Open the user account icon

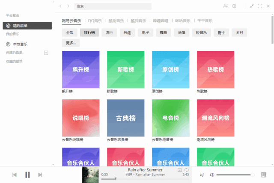point(226,6)
